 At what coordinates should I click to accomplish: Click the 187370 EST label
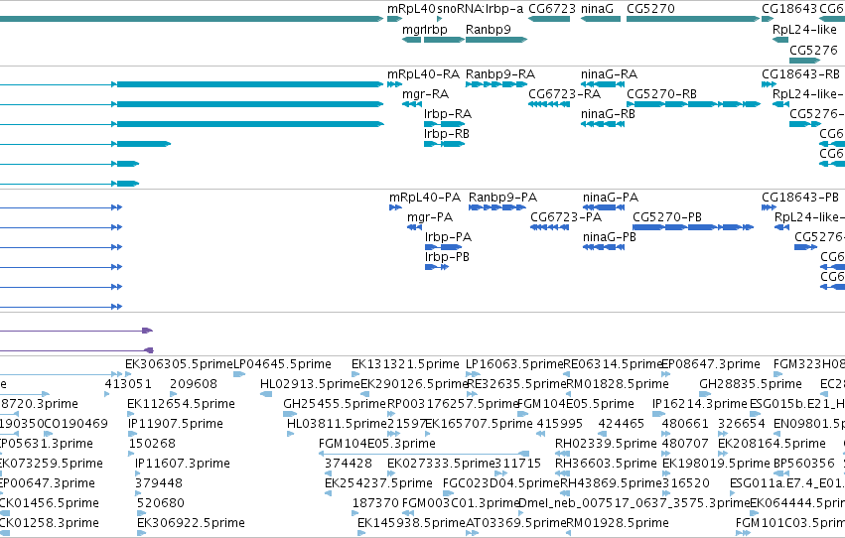[375, 504]
